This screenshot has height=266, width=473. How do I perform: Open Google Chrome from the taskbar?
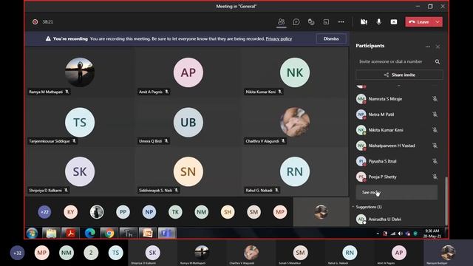tap(109, 233)
